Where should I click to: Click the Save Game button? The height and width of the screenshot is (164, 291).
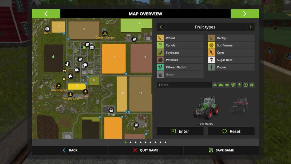coord(221,150)
